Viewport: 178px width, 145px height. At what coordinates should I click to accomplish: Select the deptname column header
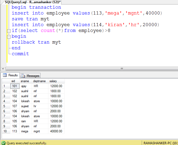tap(40, 81)
